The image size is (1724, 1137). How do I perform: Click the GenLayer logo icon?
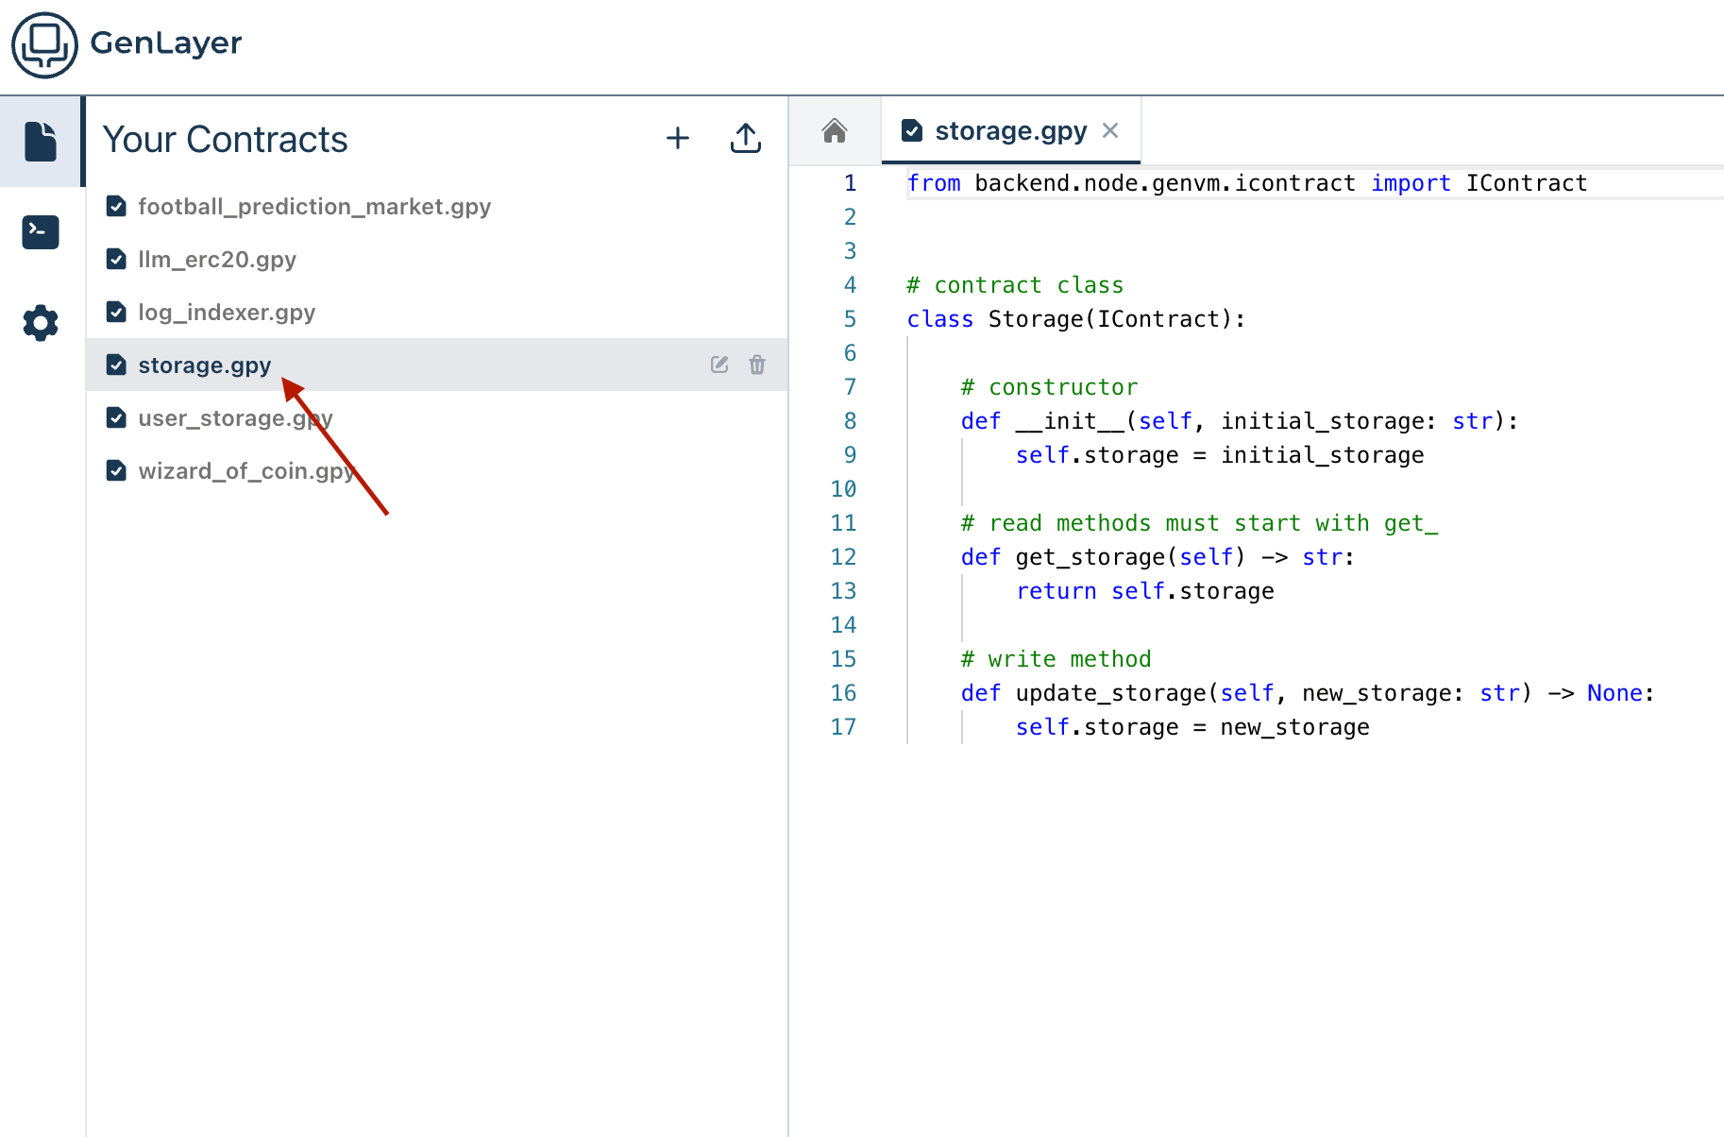click(x=43, y=44)
